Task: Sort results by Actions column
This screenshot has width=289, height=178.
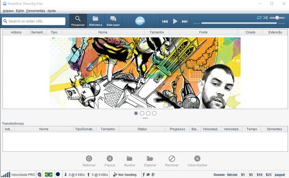Action: [x=16, y=32]
